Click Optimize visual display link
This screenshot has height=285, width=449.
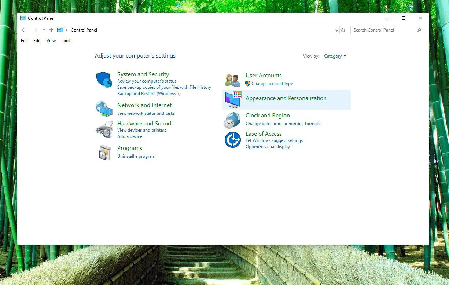(268, 147)
